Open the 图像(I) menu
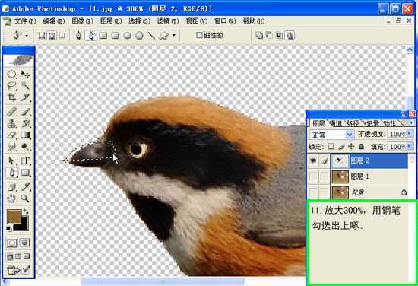 [x=82, y=21]
